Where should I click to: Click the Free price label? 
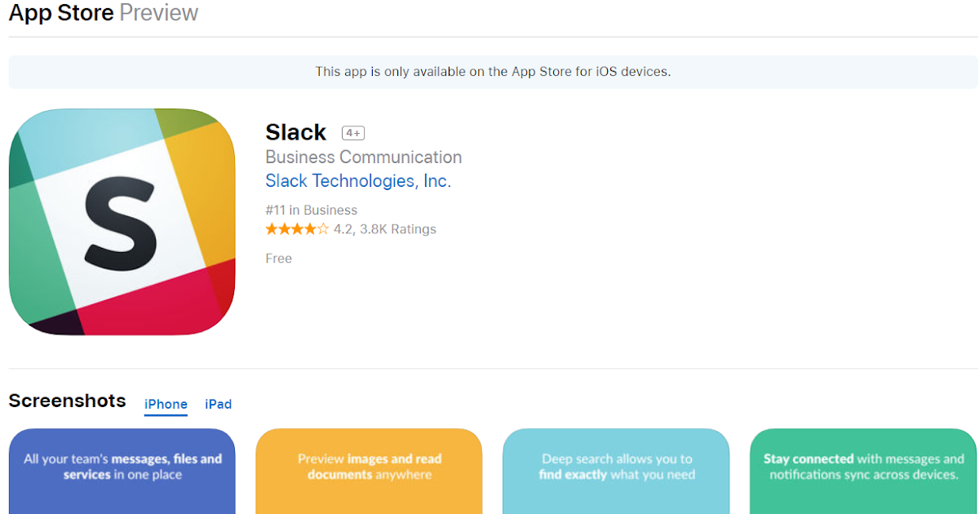pos(278,259)
